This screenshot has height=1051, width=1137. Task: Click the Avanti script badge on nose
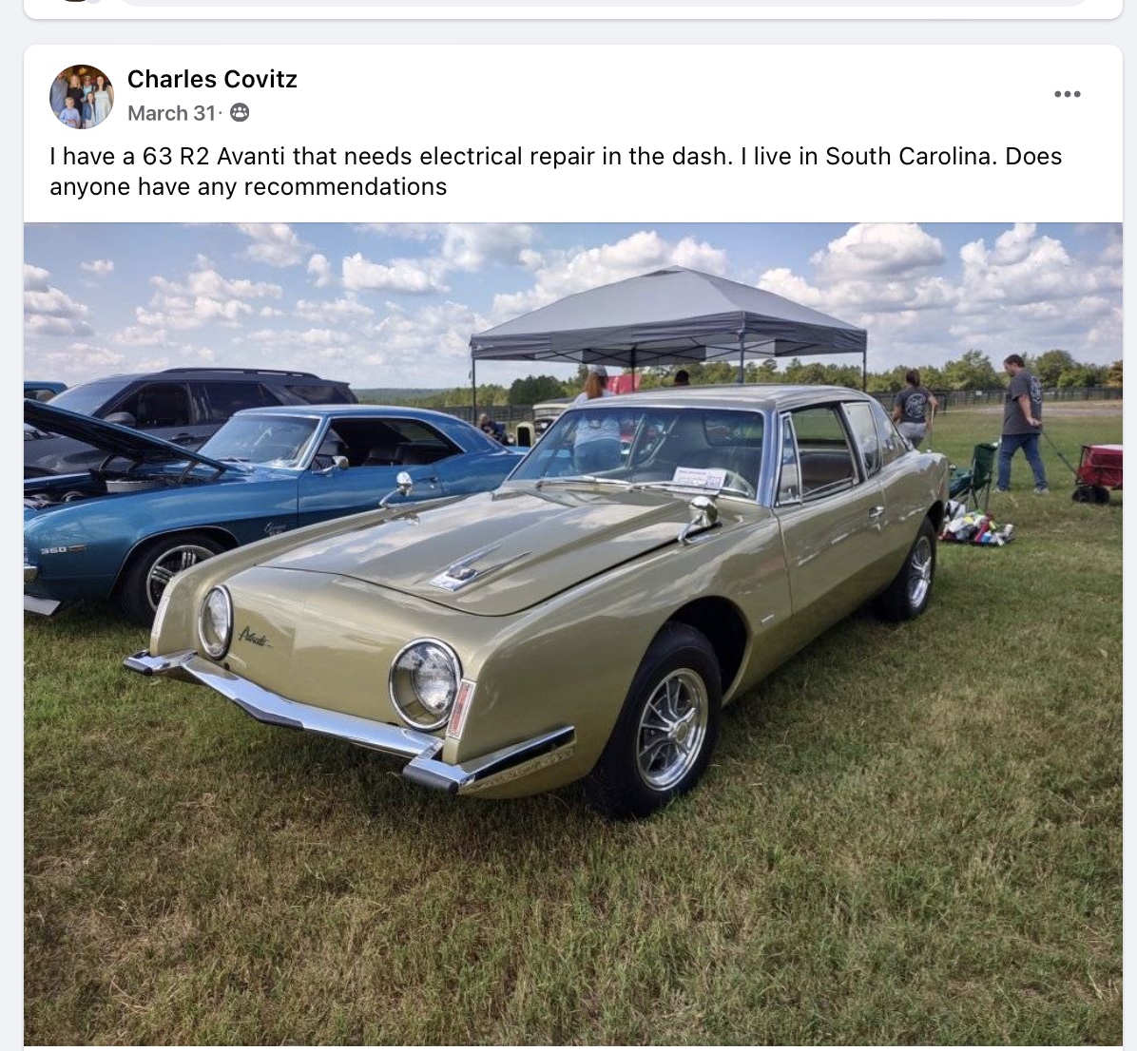[x=255, y=637]
